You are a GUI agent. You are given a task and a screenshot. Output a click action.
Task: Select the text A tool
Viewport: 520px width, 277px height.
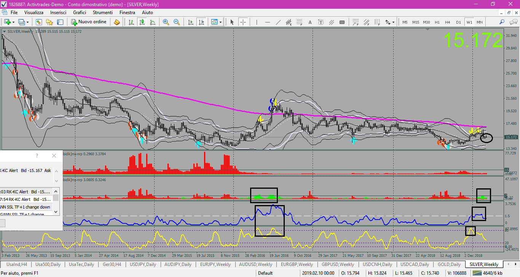click(310, 22)
